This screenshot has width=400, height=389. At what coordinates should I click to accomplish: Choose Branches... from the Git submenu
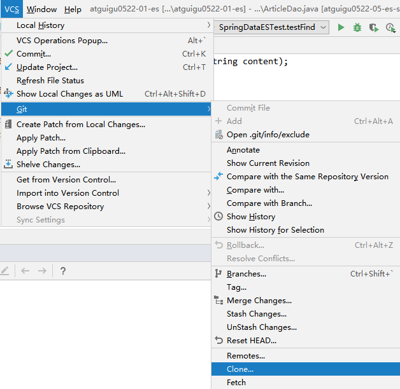246,274
